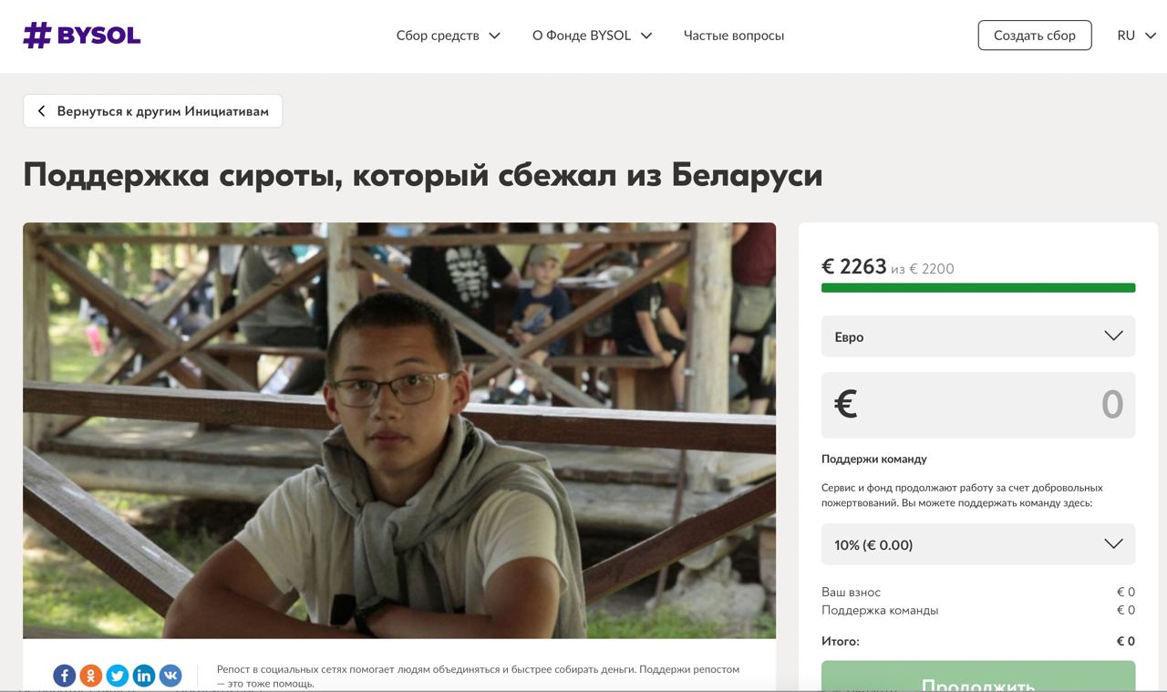Share fundraiser on Odnoklassniki
Image resolution: width=1167 pixels, height=692 pixels.
pos(91,676)
